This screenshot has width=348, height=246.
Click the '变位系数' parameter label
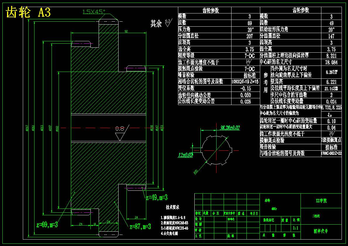186,88
